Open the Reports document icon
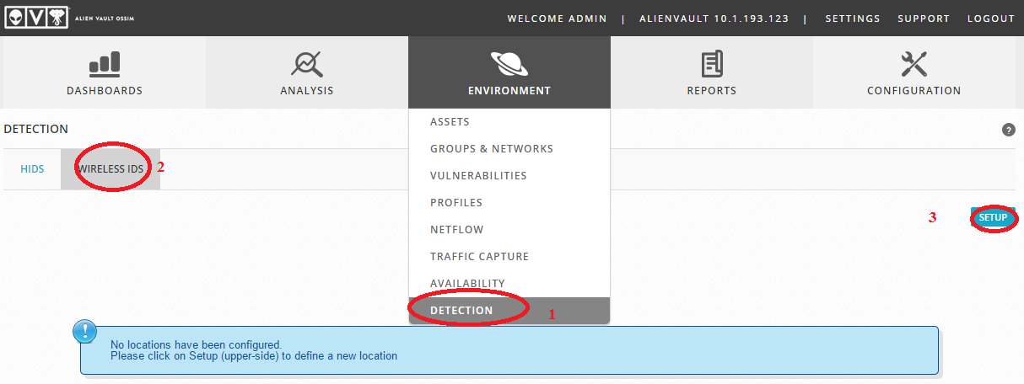The width and height of the screenshot is (1024, 384). point(711,63)
